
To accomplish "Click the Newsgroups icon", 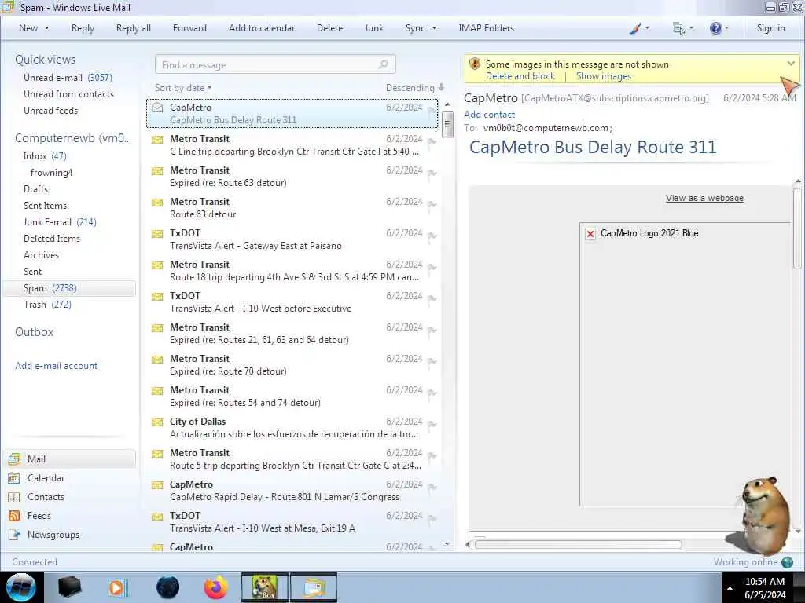I will tap(14, 535).
